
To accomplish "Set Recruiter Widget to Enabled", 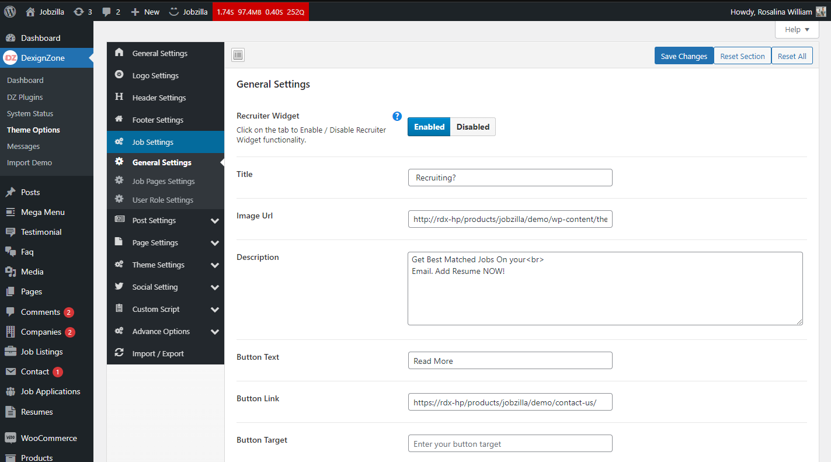I will [429, 127].
